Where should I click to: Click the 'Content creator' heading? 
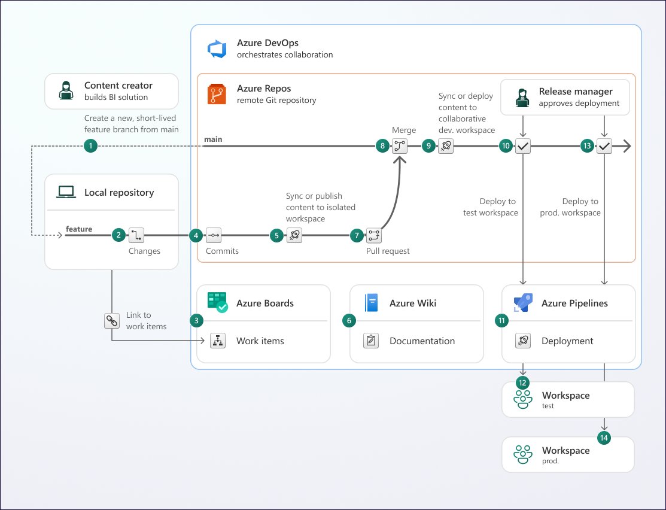(118, 86)
